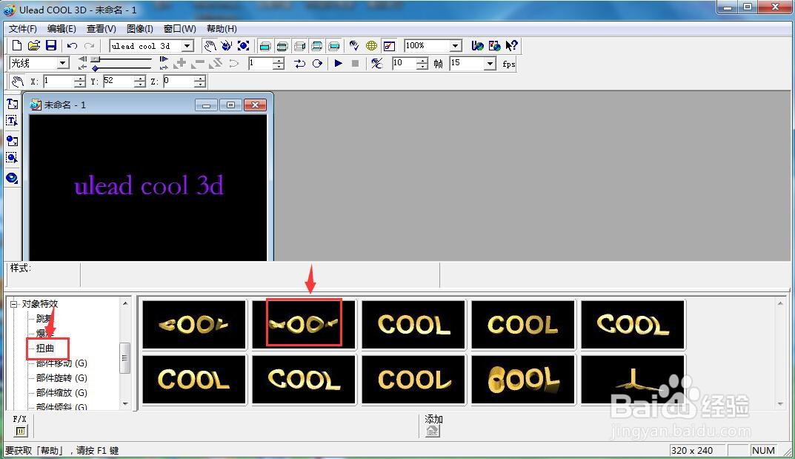The width and height of the screenshot is (795, 459).
Task: Undo the last action
Action: 72,46
